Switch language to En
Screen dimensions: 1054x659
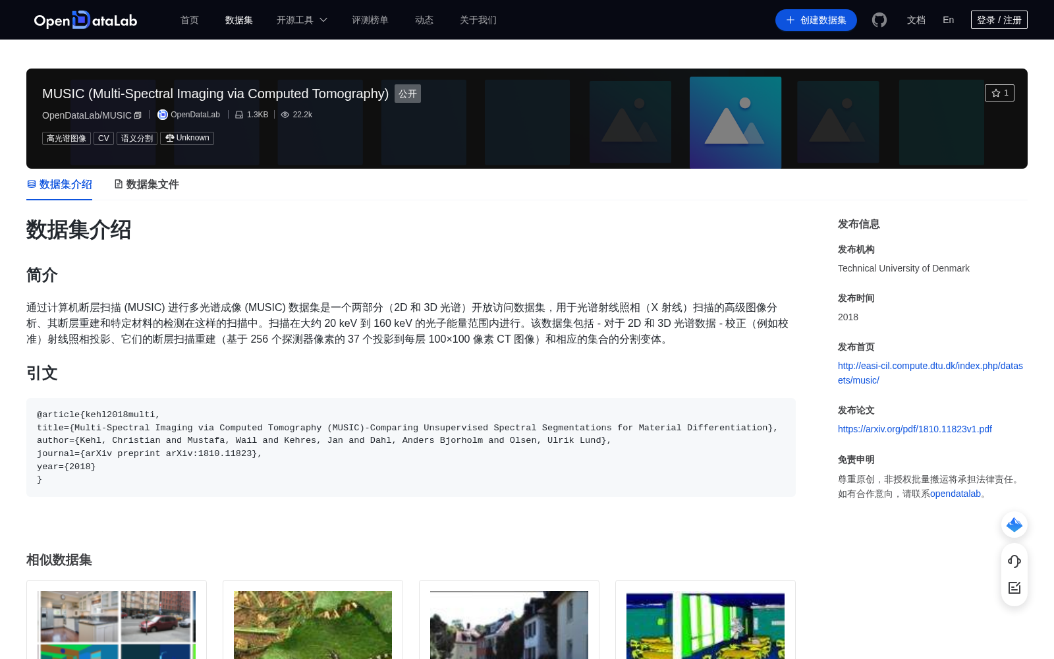[948, 20]
